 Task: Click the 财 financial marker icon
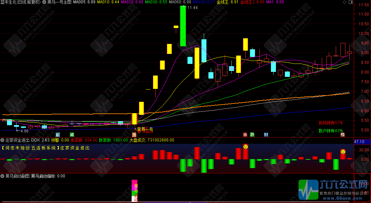click(266, 135)
